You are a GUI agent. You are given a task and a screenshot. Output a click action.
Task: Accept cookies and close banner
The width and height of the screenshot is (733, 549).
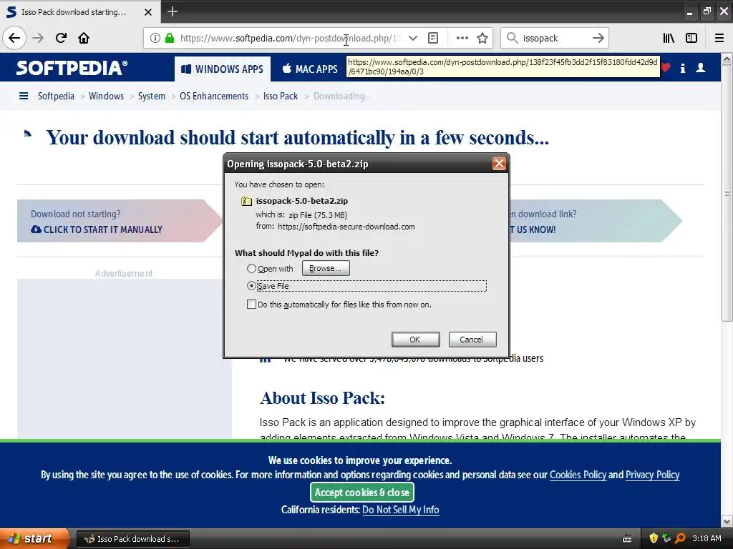361,492
